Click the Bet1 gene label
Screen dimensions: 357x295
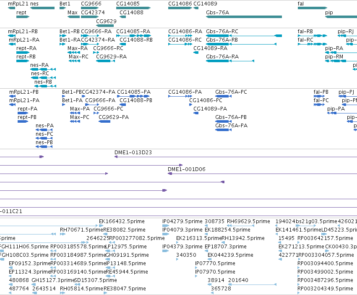(65, 4)
